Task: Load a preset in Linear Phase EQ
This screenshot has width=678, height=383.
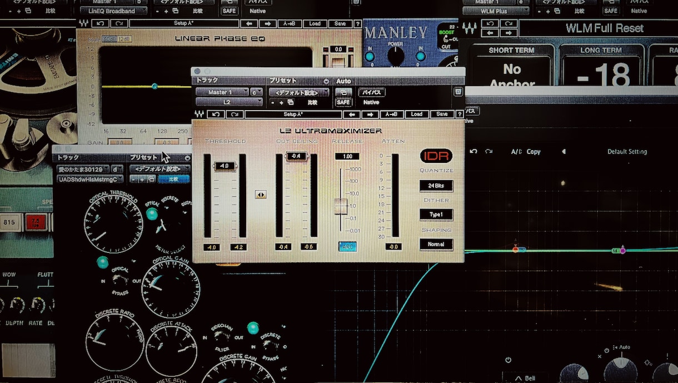Action: (315, 23)
